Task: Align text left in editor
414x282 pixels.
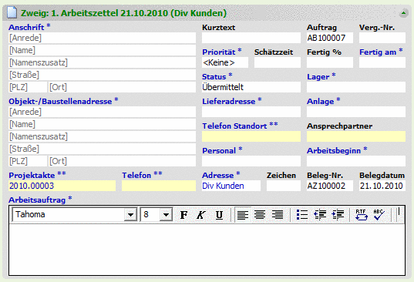Action: (243, 215)
